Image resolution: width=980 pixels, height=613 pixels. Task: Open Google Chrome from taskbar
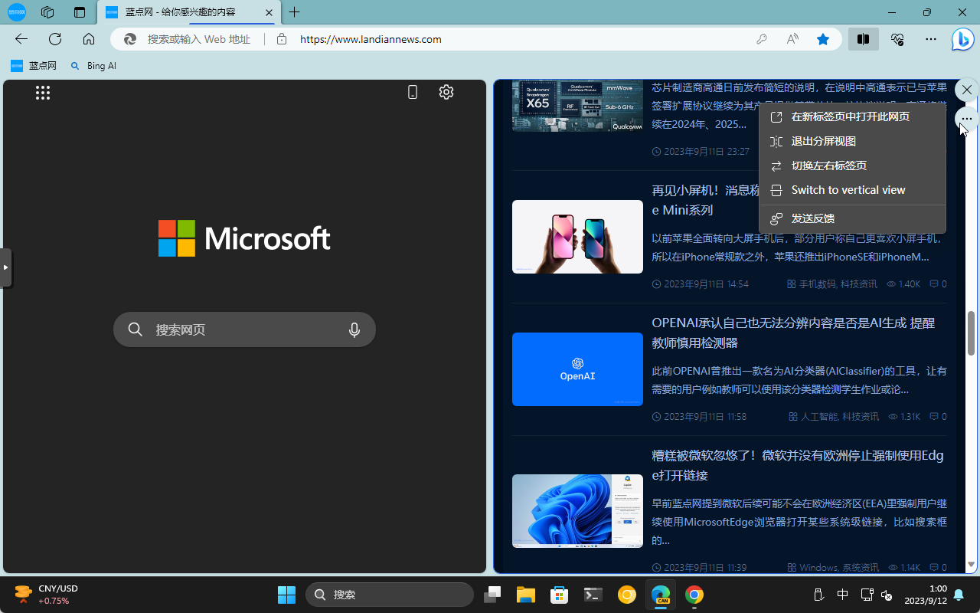(x=694, y=595)
